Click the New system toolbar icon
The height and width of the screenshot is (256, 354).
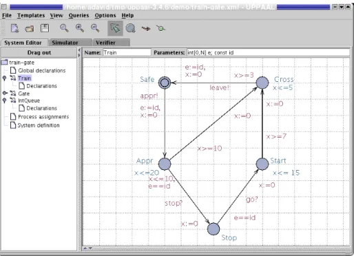point(15,28)
